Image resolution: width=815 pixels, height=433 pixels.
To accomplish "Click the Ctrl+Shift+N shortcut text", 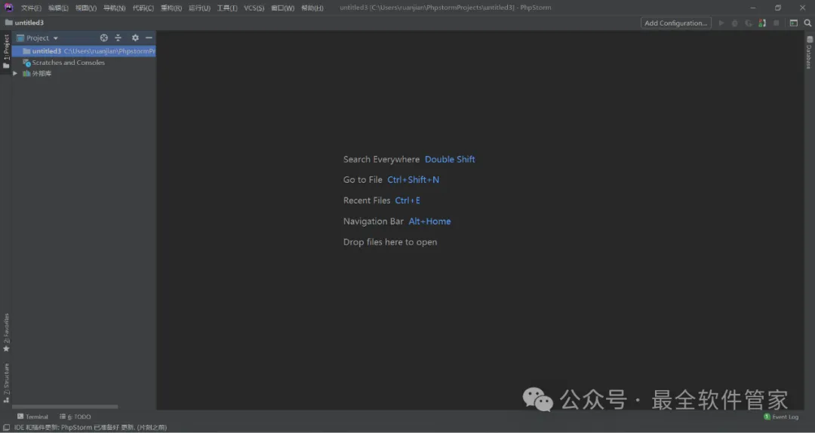I will coord(414,180).
